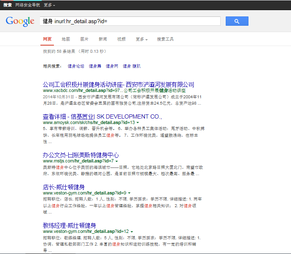Click snippet beginning 招聘职位: 店长

point(122,205)
